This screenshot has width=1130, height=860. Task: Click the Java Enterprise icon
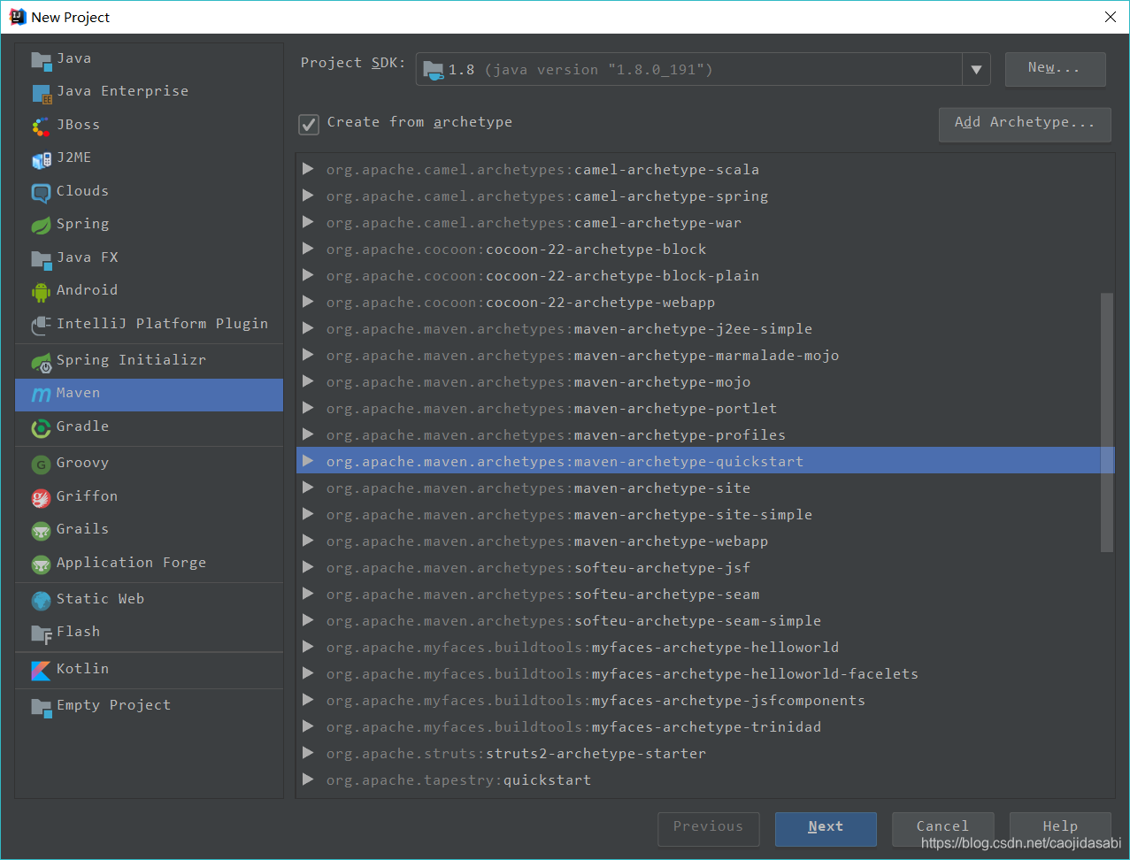point(42,93)
